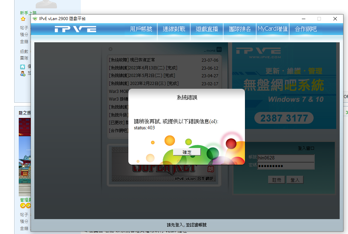This screenshot has width=348, height=234.
Task: Switch to the 連線對戰 tab
Action: tap(174, 29)
